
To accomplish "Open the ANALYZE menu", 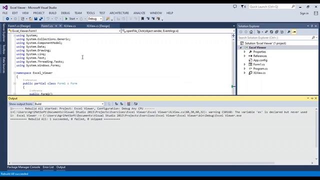I will click(139, 13).
